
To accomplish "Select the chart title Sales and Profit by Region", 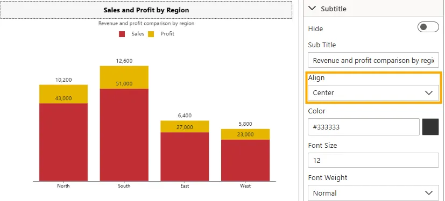I will [x=146, y=10].
